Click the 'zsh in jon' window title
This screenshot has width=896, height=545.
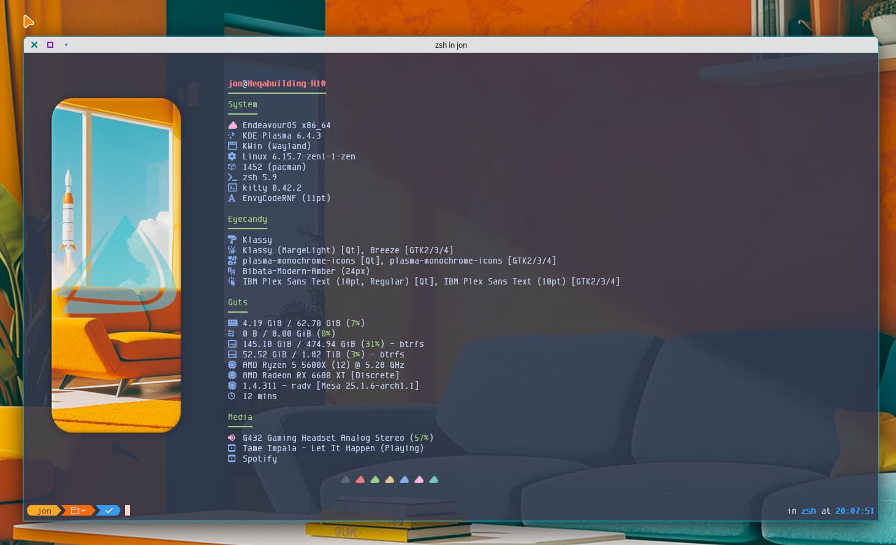451,45
